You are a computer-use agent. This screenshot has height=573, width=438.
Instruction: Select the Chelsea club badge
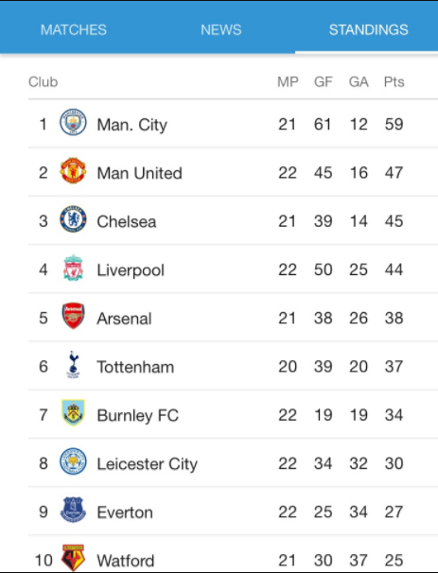(x=73, y=219)
